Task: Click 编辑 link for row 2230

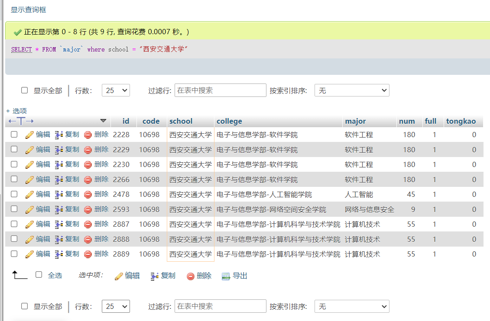Action: pyautogui.click(x=43, y=164)
